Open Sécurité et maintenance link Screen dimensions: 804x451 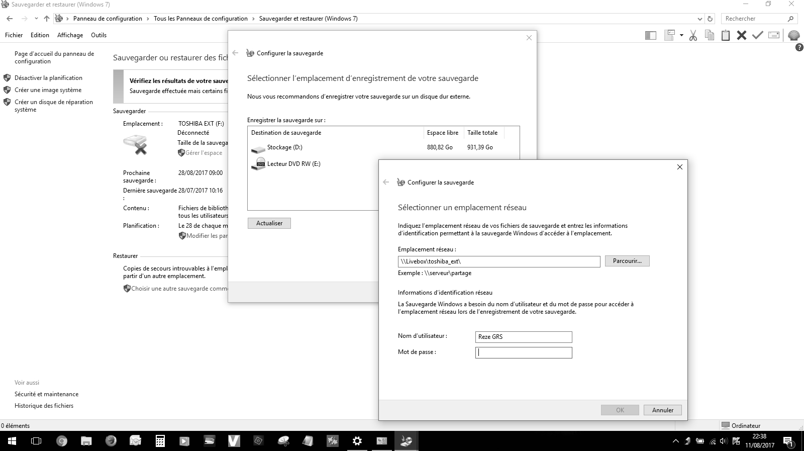click(x=46, y=394)
